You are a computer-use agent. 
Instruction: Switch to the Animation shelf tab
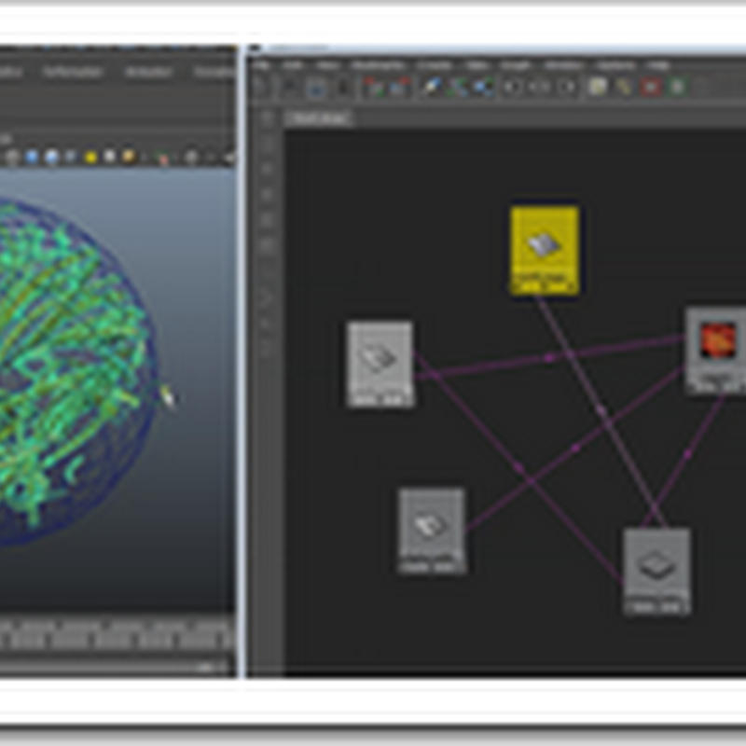point(148,72)
